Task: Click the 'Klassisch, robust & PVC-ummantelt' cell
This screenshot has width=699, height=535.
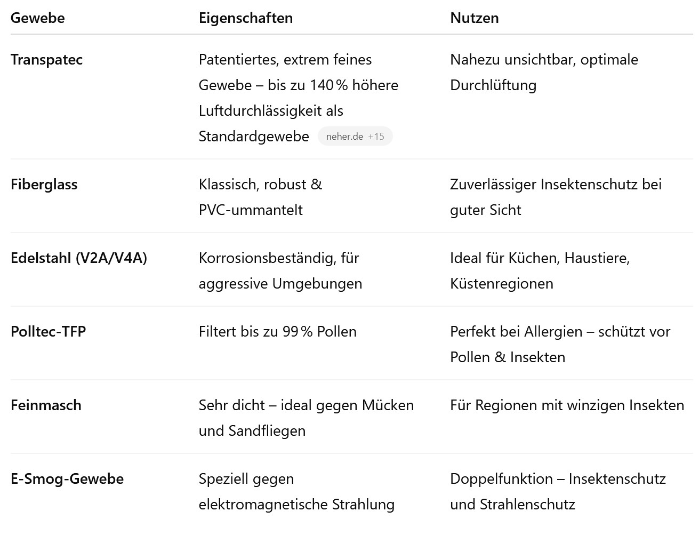Action: tap(261, 197)
